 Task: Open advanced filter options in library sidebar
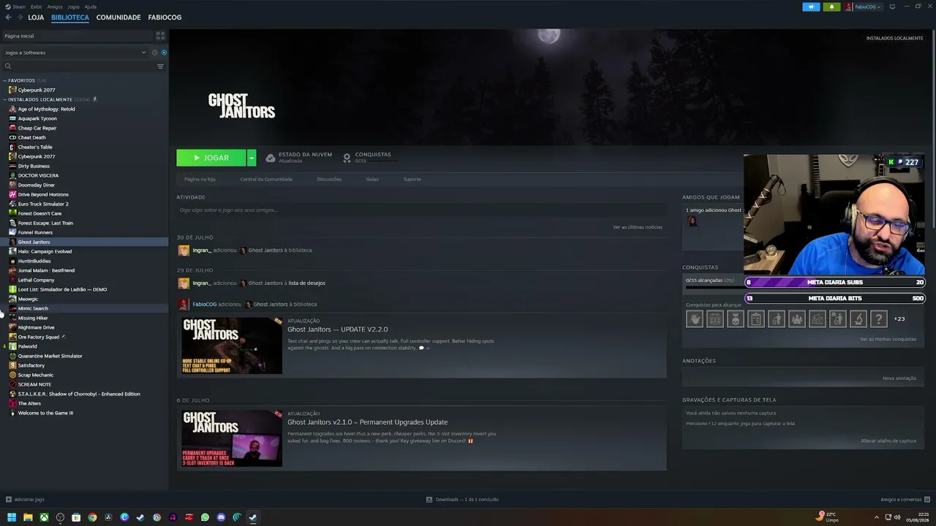pos(160,66)
